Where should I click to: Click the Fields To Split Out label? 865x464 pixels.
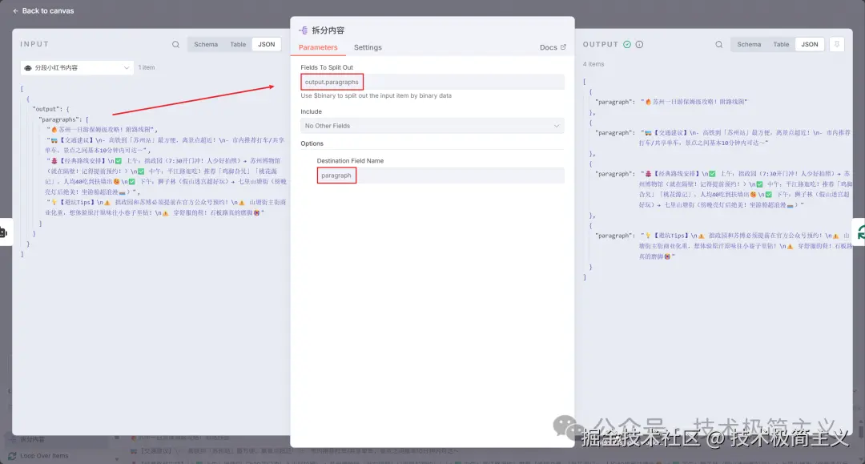click(327, 67)
